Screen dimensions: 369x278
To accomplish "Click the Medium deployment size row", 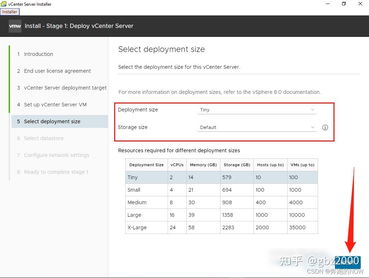I will 221,202.
